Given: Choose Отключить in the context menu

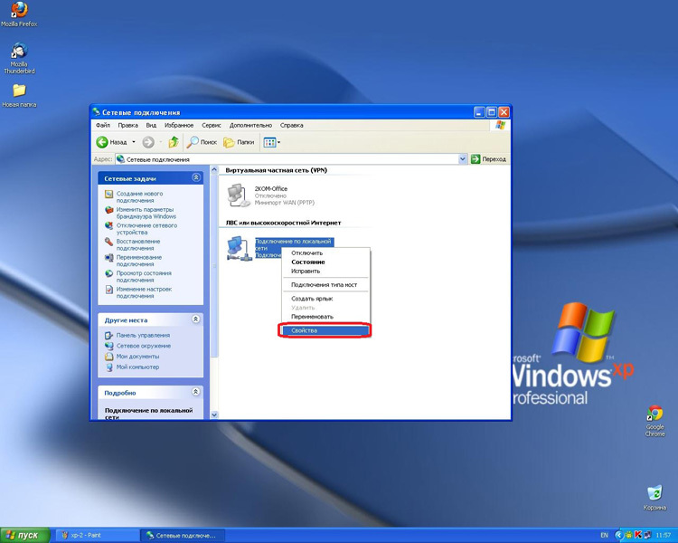Looking at the screenshot, I should click(x=325, y=252).
